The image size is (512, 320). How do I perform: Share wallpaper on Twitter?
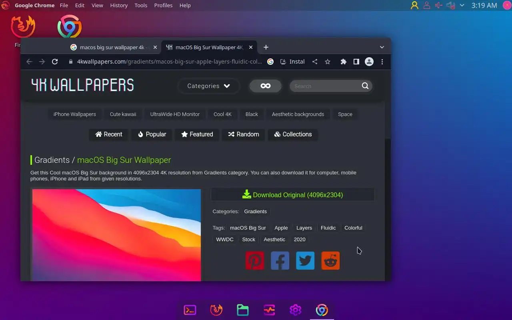click(305, 260)
